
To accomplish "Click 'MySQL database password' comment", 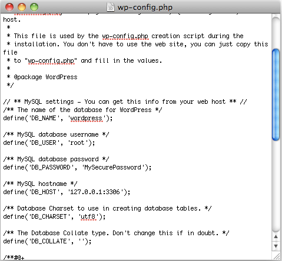I will [x=56, y=159].
